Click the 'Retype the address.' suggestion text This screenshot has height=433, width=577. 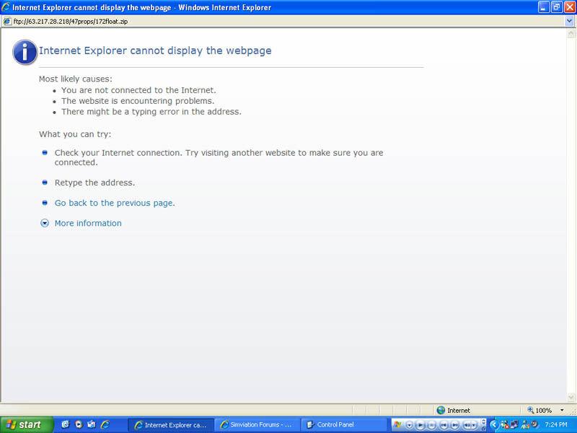click(94, 183)
